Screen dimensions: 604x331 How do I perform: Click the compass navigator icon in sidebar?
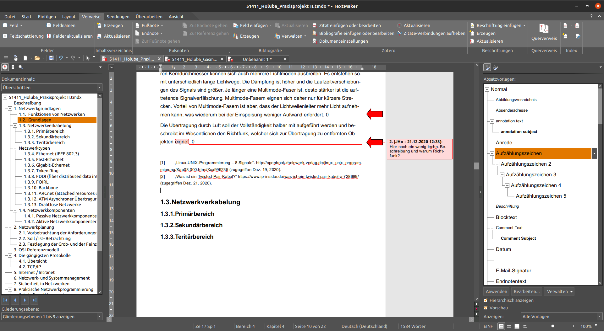(x=5, y=67)
